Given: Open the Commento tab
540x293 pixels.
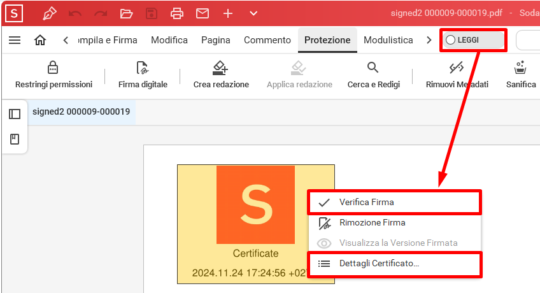Looking at the screenshot, I should coord(267,40).
